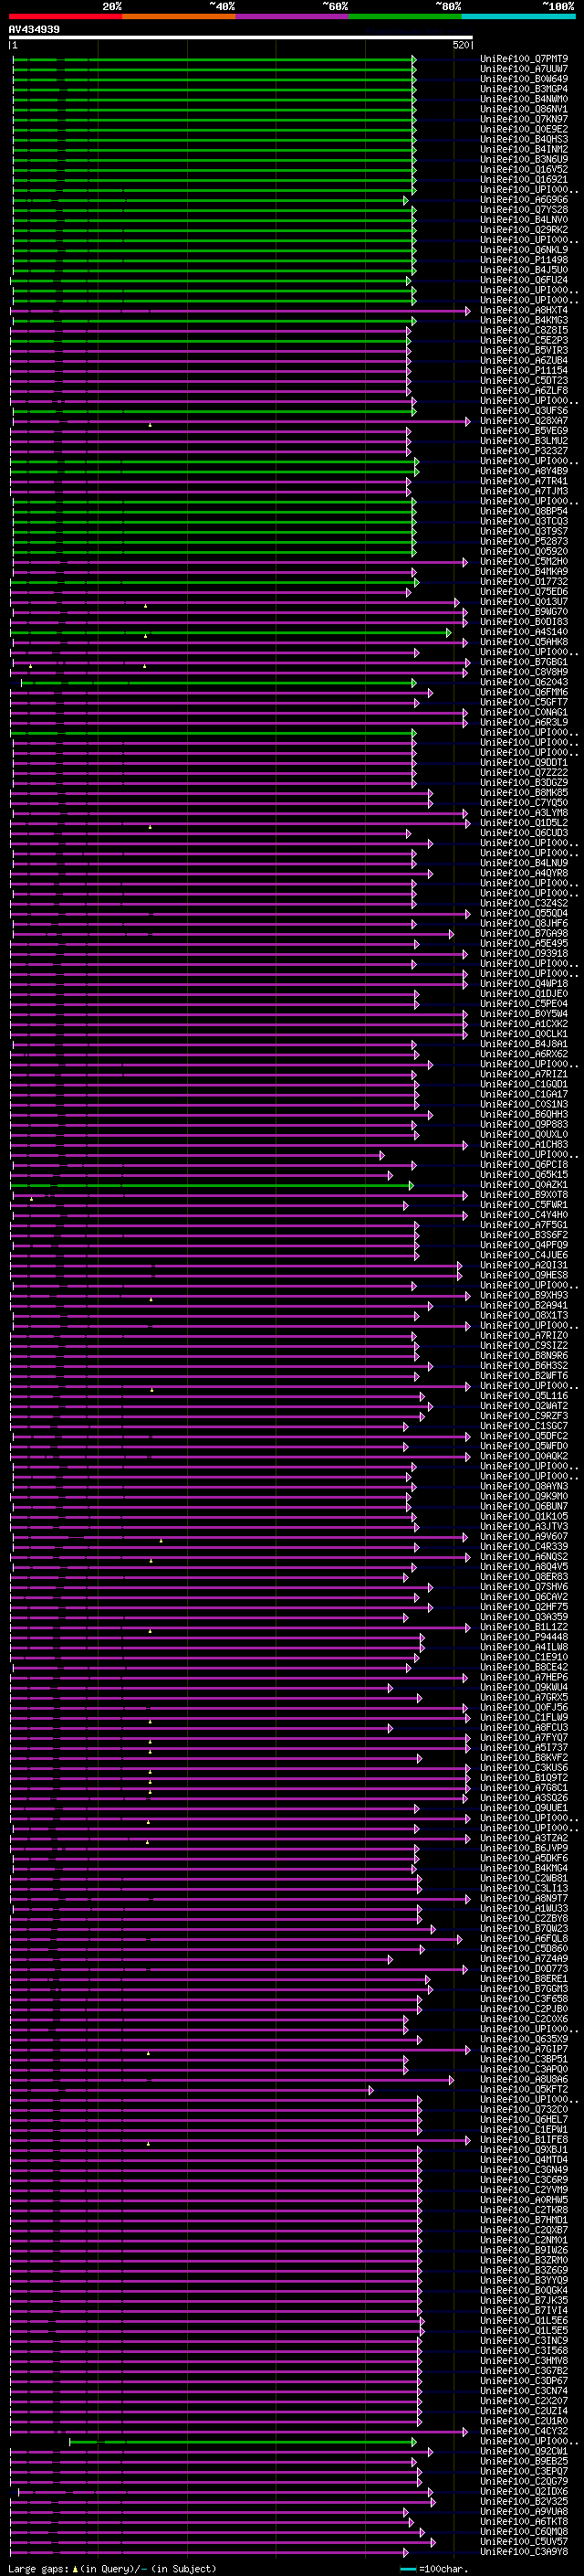
Task: Select hit UniRef100_Q3UFS6
Action: 524,411
